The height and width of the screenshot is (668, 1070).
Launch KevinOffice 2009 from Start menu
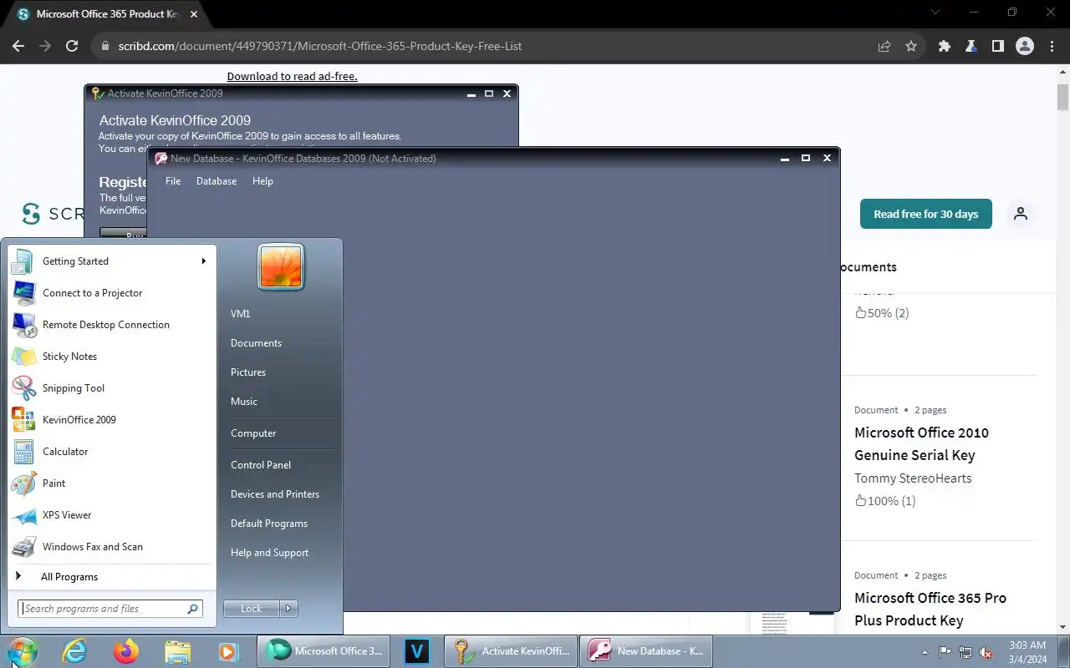pyautogui.click(x=111, y=420)
